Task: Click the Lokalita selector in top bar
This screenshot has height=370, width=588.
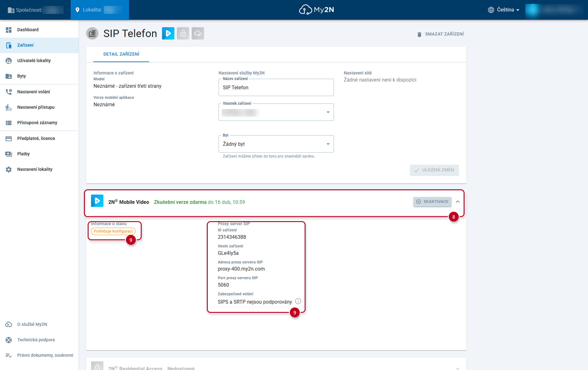Action: pyautogui.click(x=100, y=10)
